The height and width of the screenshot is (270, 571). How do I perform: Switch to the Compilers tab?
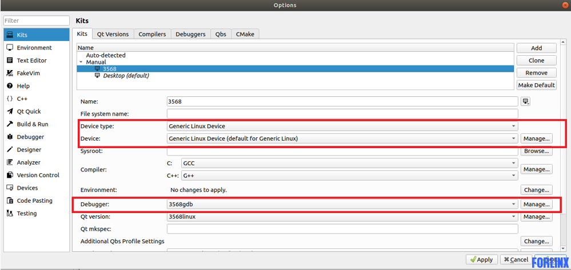152,34
